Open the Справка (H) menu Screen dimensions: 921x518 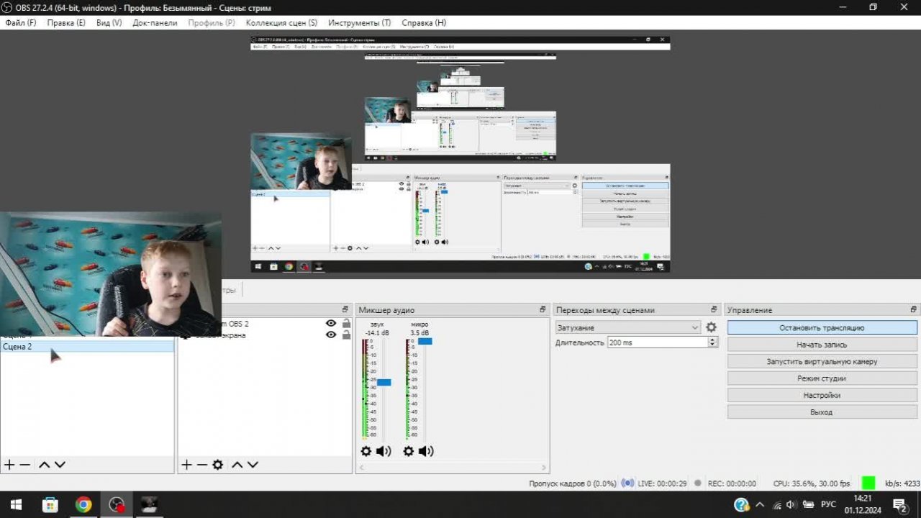[424, 23]
